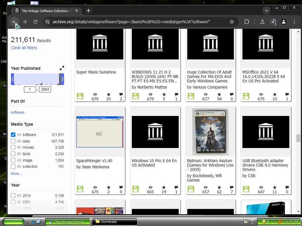This screenshot has height=226, width=302.
Task: Open SpaceMonger v1.40 screenshot thumbnail
Action: point(100,132)
